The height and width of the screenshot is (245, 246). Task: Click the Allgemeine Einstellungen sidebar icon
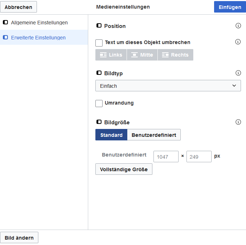[x=5, y=23]
